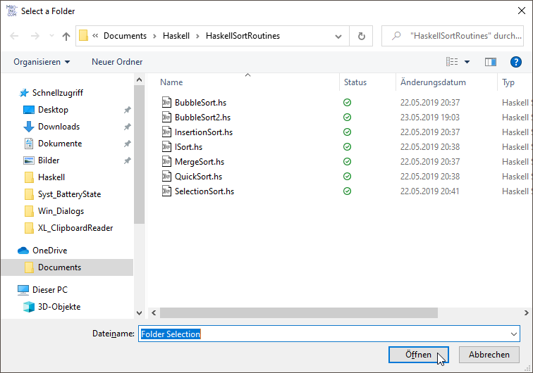Go back with the back arrow
Screen dimensions: 533x373
point(14,36)
